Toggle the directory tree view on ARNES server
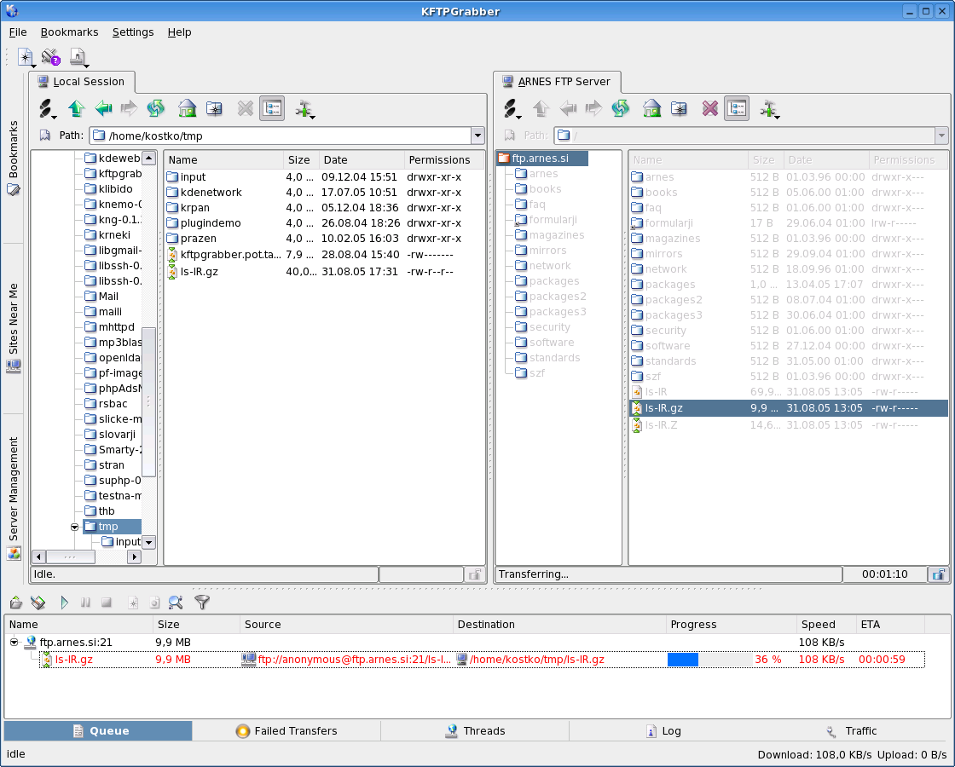This screenshot has width=955, height=767. [737, 108]
